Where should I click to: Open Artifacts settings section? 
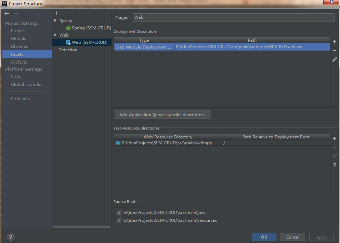[x=19, y=62]
